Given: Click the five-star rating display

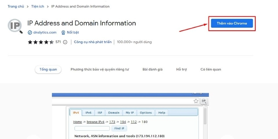Looking at the screenshot, I should tap(41, 42).
